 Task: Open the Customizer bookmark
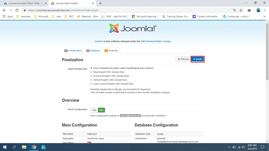point(236,16)
